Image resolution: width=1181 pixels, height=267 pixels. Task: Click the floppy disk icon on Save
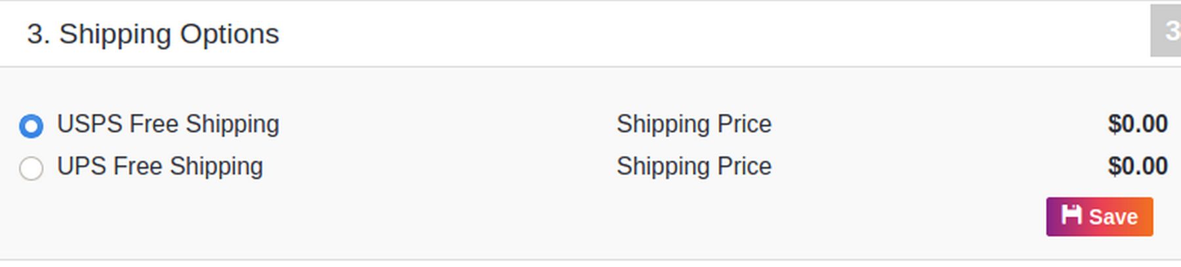1071,215
